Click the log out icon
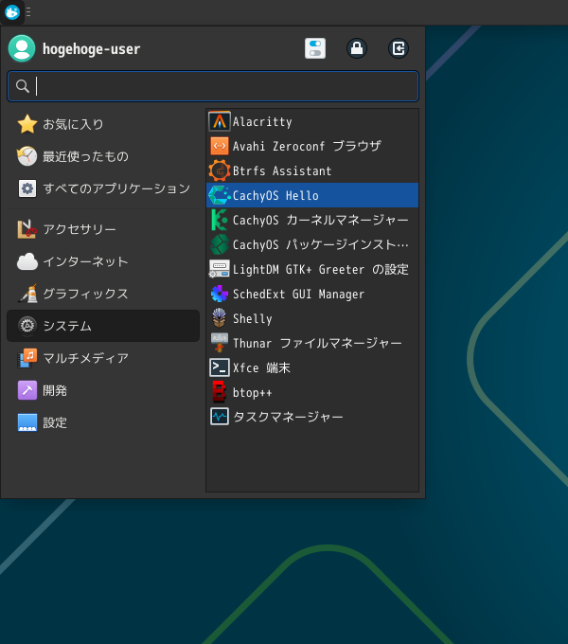568x644 pixels. [399, 48]
